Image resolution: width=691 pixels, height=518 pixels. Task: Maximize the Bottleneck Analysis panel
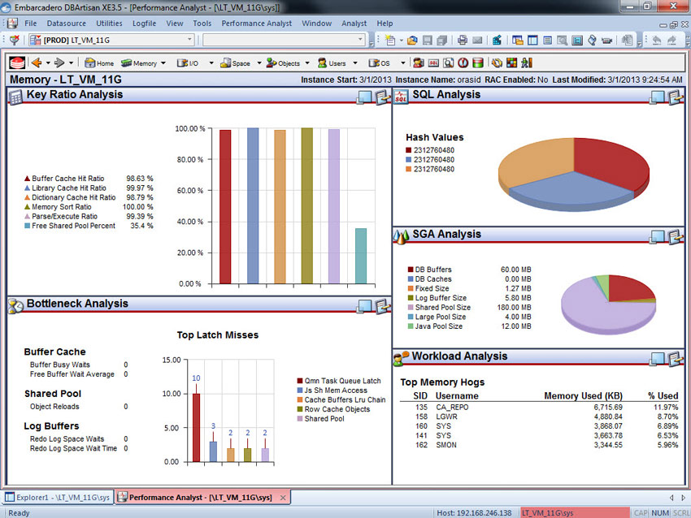pyautogui.click(x=364, y=306)
